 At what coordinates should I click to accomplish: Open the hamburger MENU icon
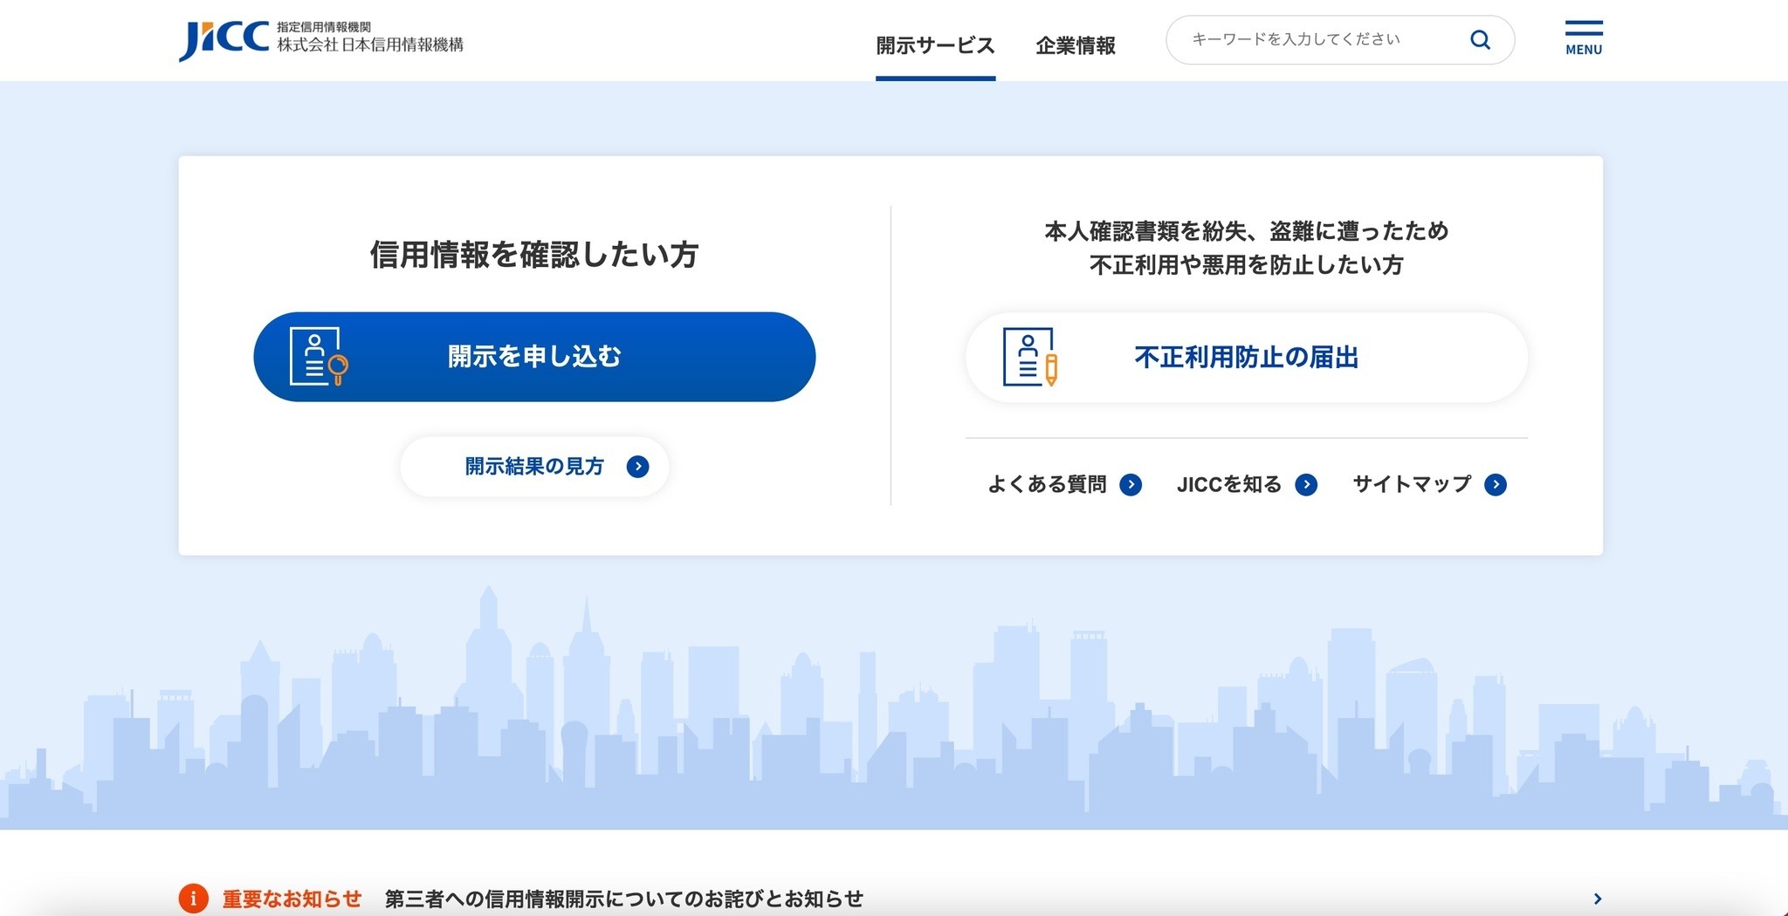pyautogui.click(x=1583, y=33)
